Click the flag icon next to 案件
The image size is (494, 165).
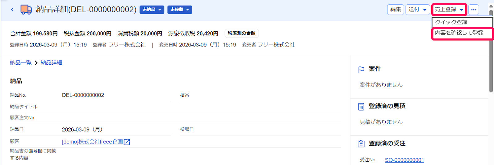[x=361, y=70]
